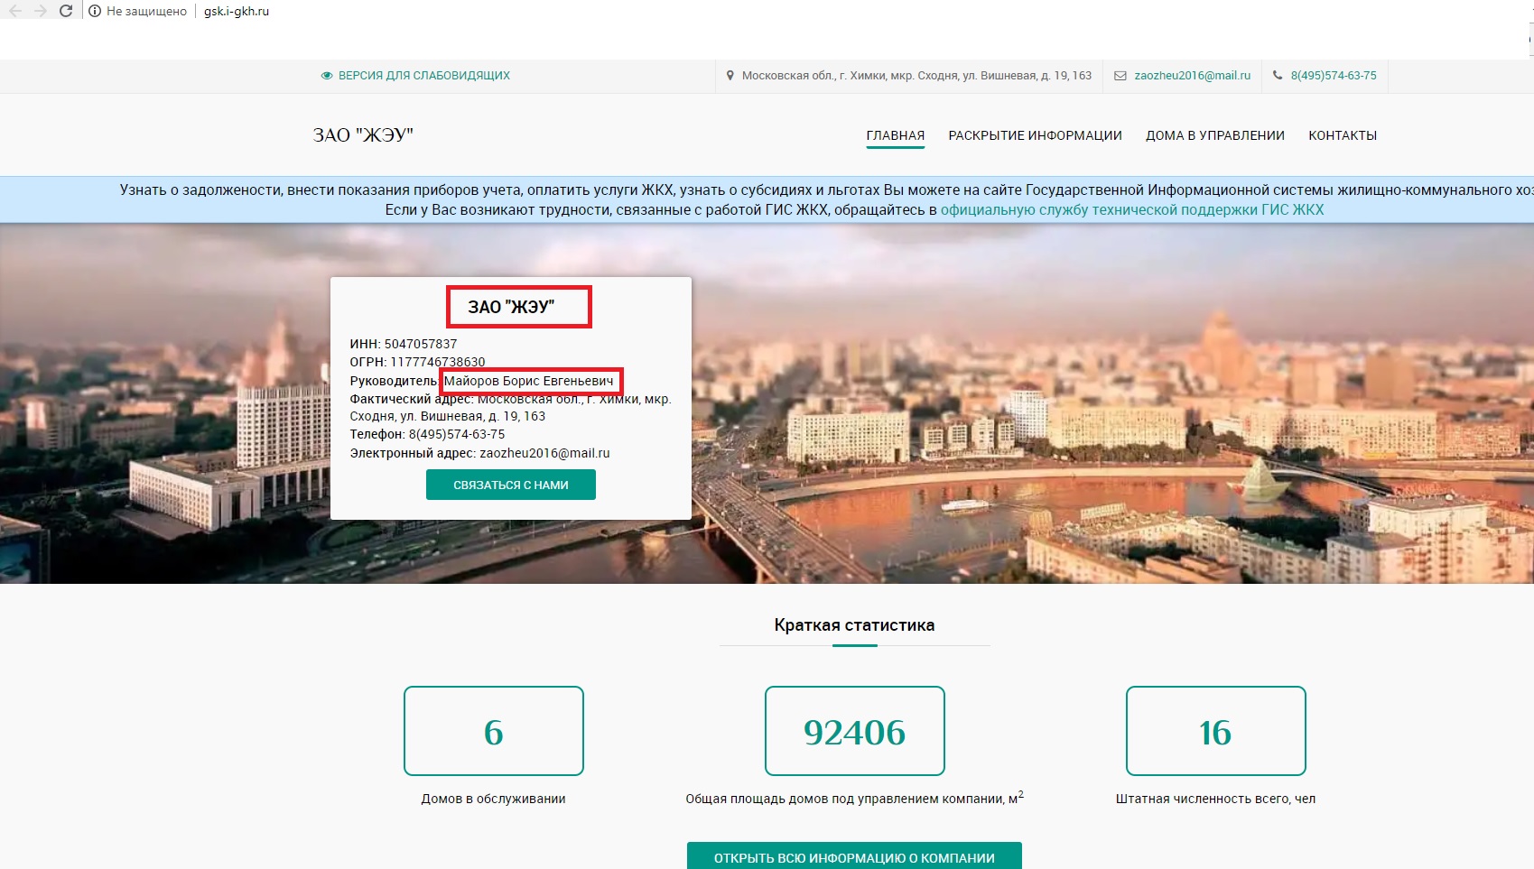Click the browser back arrow
Screen dimensions: 1534x869
[14, 12]
